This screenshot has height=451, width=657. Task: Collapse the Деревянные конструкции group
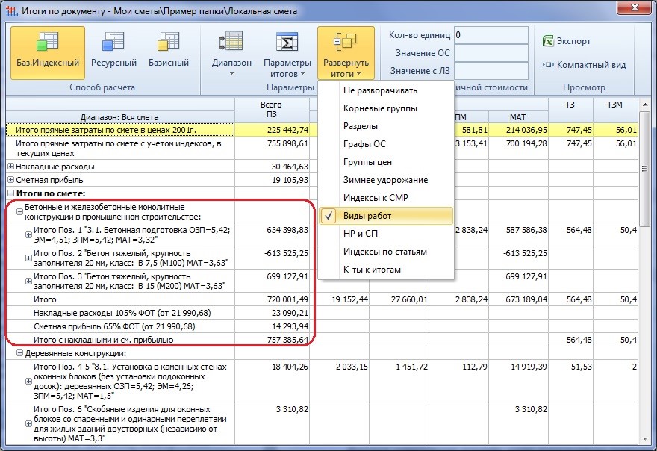[19, 353]
